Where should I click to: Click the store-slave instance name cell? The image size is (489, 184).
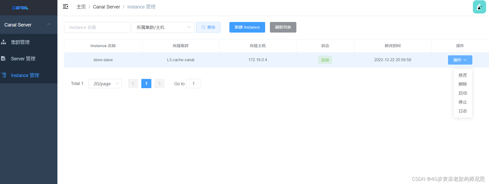click(x=103, y=60)
